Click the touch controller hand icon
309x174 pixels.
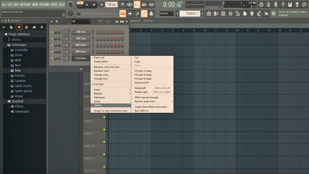point(267,13)
